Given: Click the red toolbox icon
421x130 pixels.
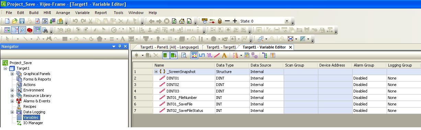Looking at the screenshot, I should 30,30.
